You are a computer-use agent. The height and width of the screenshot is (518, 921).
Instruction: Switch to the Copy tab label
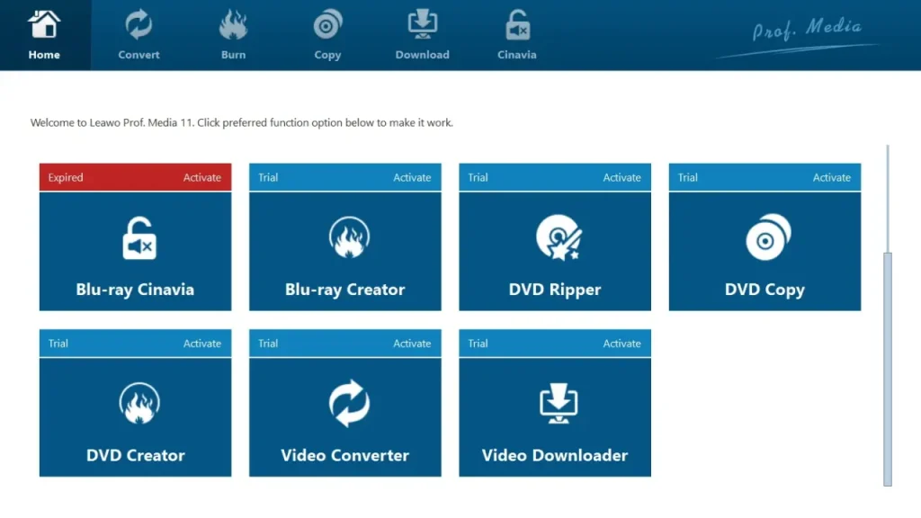tap(327, 55)
